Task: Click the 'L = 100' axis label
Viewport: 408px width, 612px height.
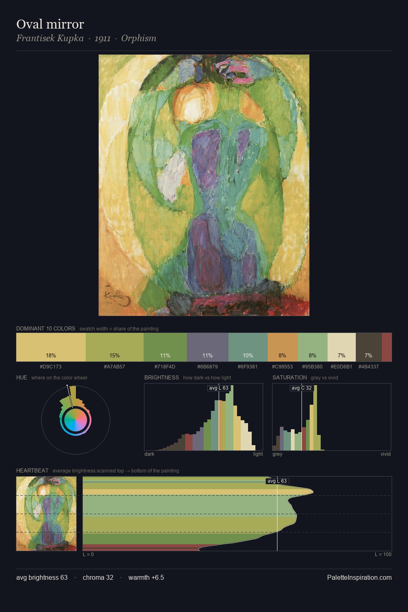Action: click(x=383, y=554)
